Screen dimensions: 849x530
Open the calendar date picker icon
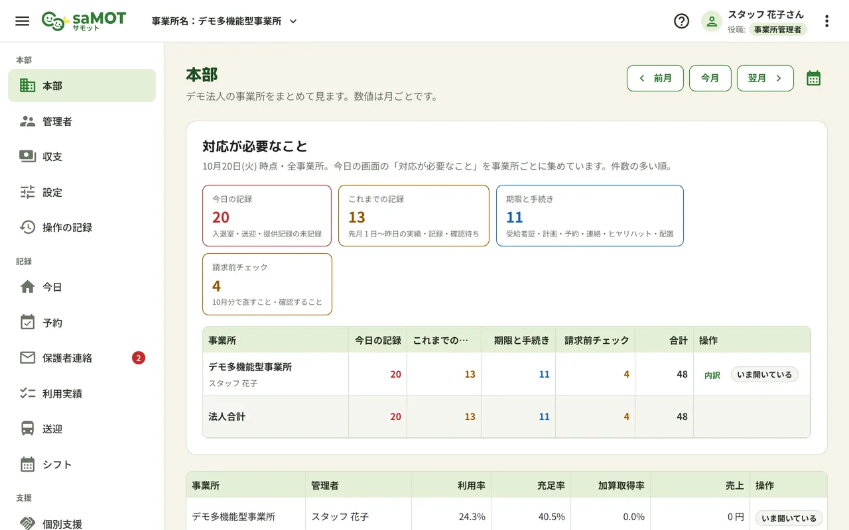[814, 78]
